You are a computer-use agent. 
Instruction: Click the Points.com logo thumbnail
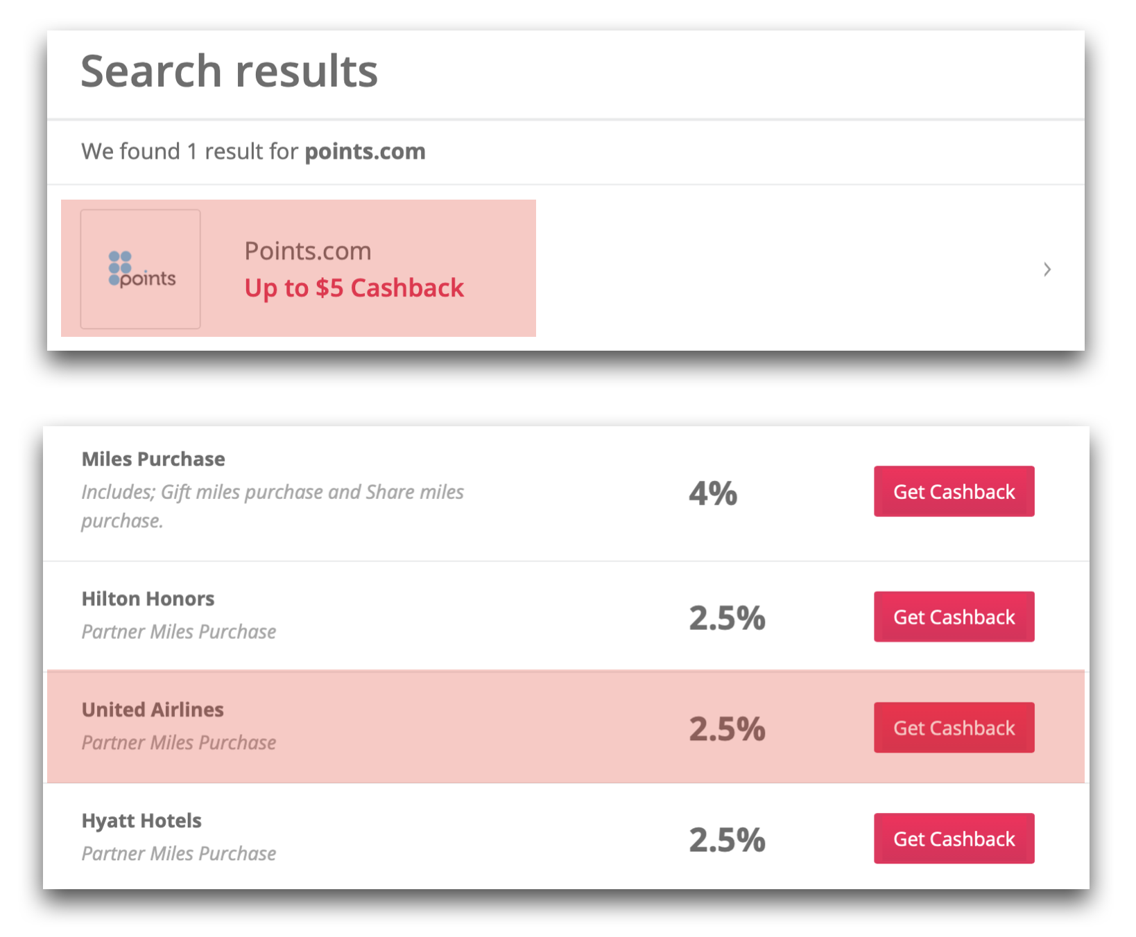141,269
